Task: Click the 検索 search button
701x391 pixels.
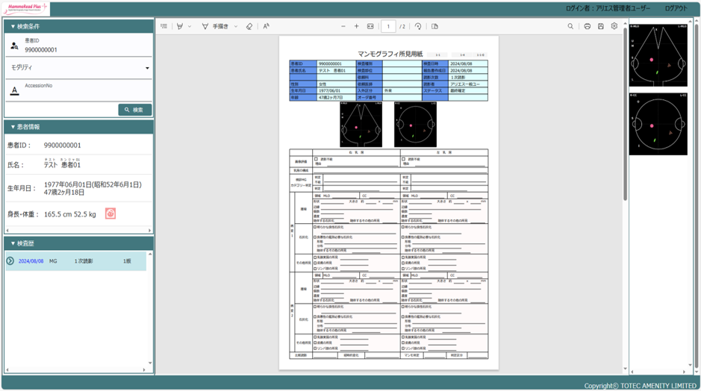Action: point(135,110)
